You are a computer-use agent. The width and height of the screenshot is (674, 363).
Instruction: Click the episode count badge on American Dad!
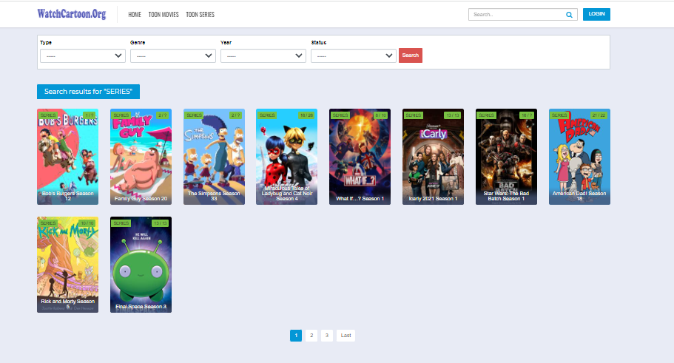599,115
